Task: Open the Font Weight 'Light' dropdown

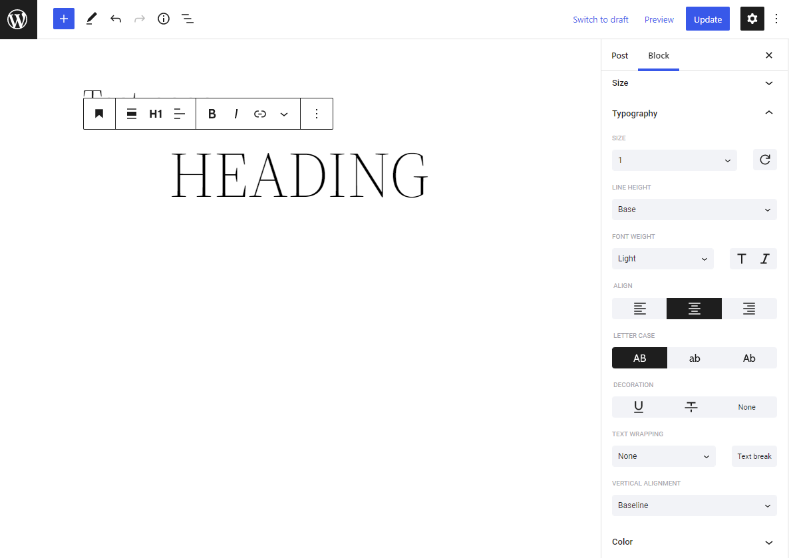Action: click(x=662, y=259)
